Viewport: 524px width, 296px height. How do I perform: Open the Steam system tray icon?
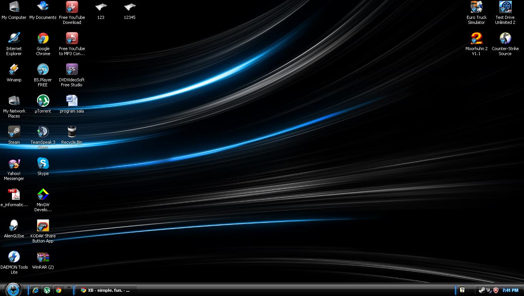pyautogui.click(x=482, y=290)
